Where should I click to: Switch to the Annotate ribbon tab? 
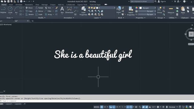click(19, 5)
